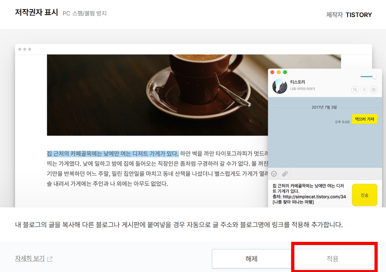Click the green maximize dot of chat window
The image size is (386, 272).
click(285, 72)
